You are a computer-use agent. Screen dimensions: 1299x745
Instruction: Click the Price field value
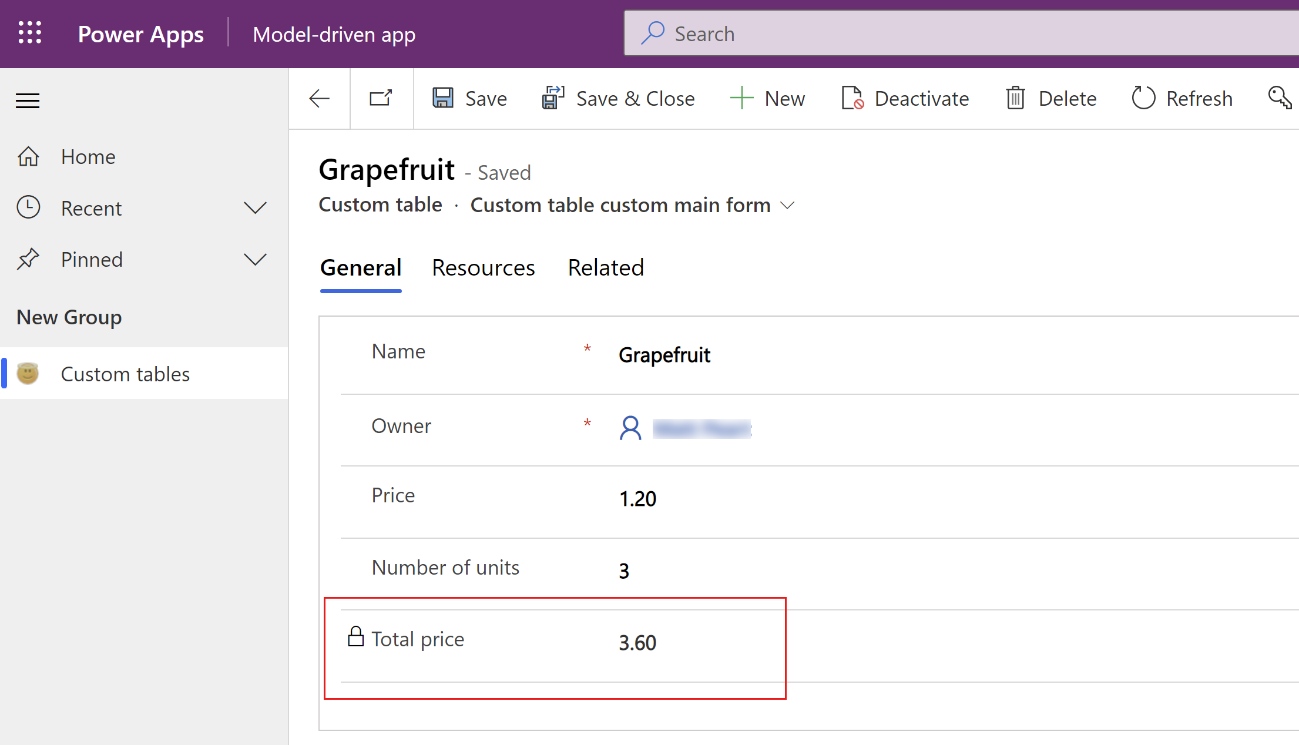637,498
